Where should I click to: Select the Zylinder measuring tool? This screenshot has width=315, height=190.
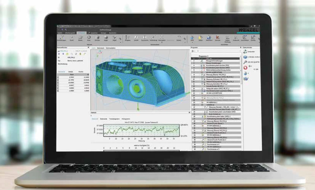point(97,38)
